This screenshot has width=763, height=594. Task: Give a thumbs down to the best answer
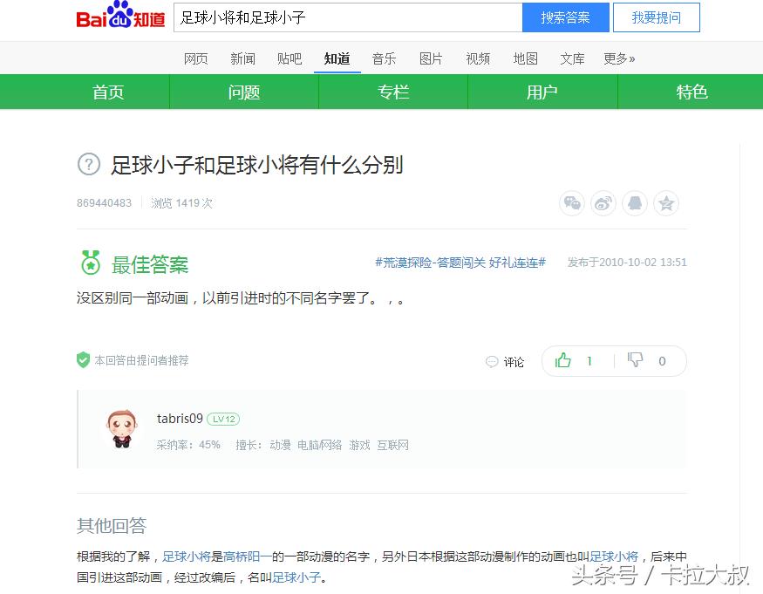pos(636,360)
